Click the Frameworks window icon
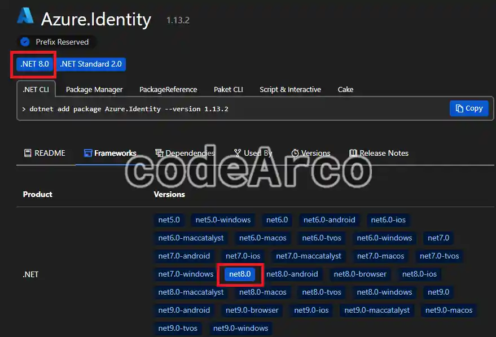Screen dimensions: 496x337 88,153
